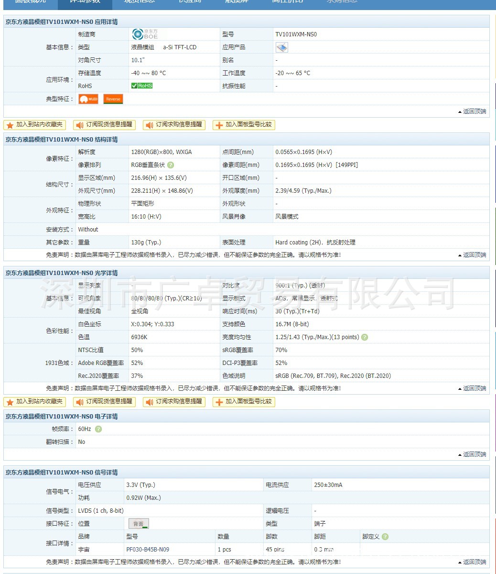Click 订阅现货信息提醒 above the 结构详情 section
496x574 pixels.
(104, 125)
